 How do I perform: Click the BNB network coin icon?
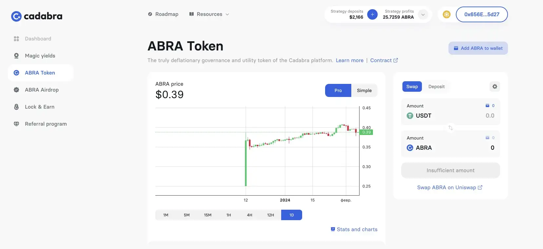pyautogui.click(x=446, y=14)
